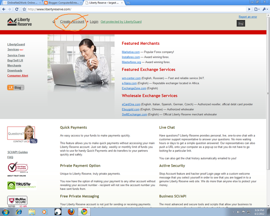Launch Firefox from the taskbar
Image resolution: width=270 pixels, height=216 pixels.
(x=71, y=212)
